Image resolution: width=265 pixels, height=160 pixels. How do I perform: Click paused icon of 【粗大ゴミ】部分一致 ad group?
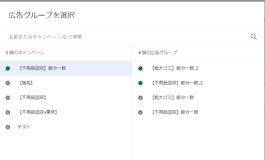tap(141, 98)
